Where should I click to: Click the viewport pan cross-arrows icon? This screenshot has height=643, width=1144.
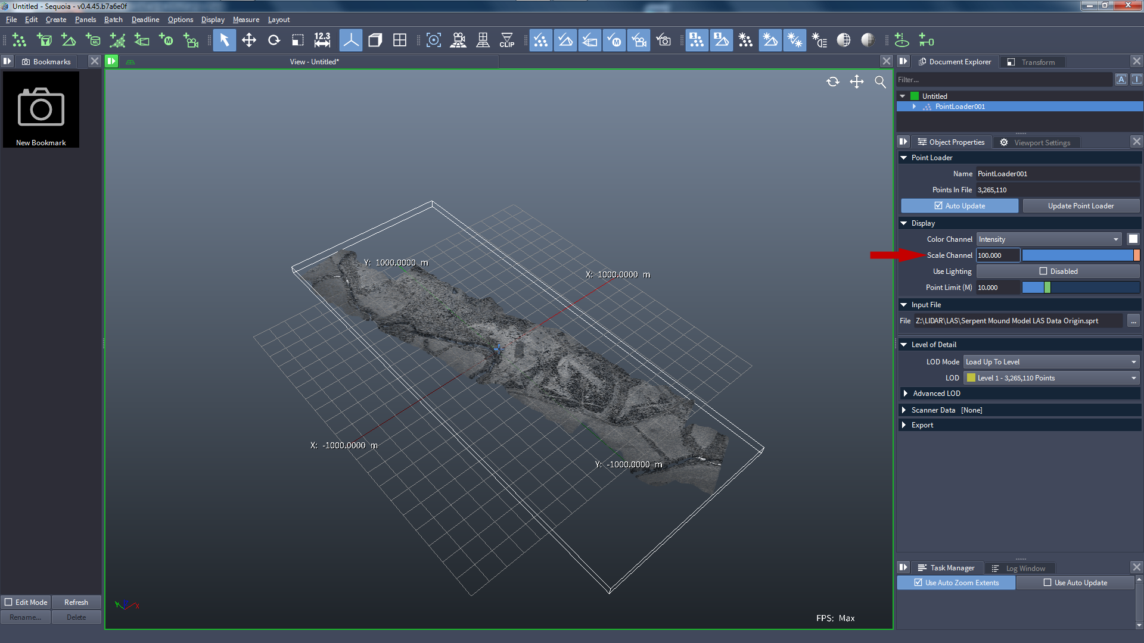[857, 82]
